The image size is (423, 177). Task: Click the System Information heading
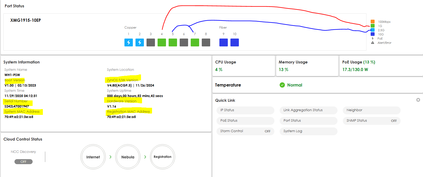22,62
